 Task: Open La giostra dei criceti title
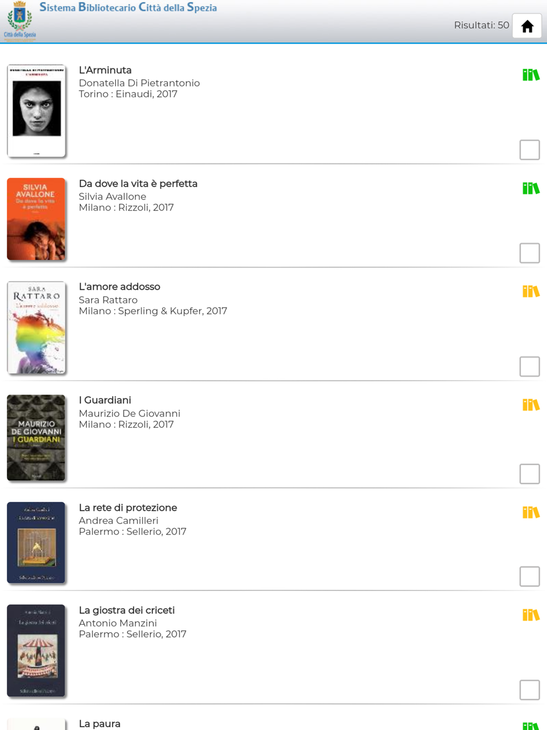[x=127, y=610]
